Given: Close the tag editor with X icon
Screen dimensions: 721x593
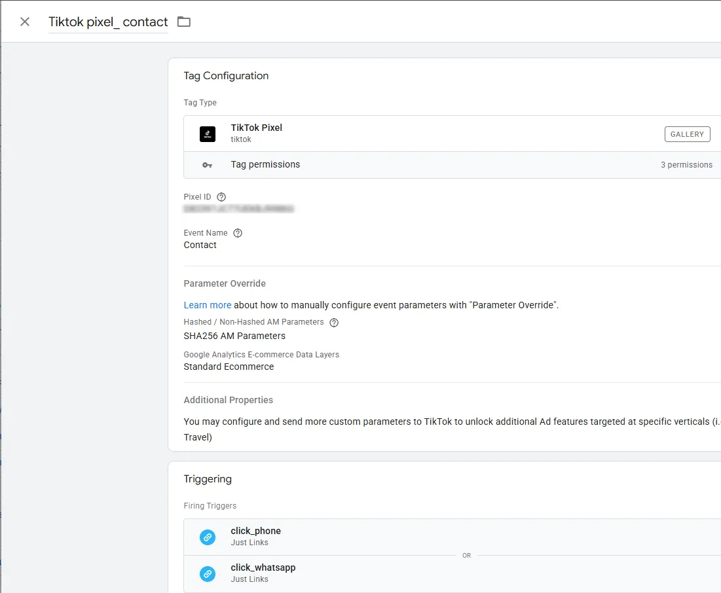Looking at the screenshot, I should point(25,22).
